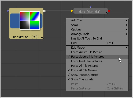Image resolution: width=133 pixels, height=98 pixels.
Task: Toggle Show Thumbnails off
Action: [97, 79]
